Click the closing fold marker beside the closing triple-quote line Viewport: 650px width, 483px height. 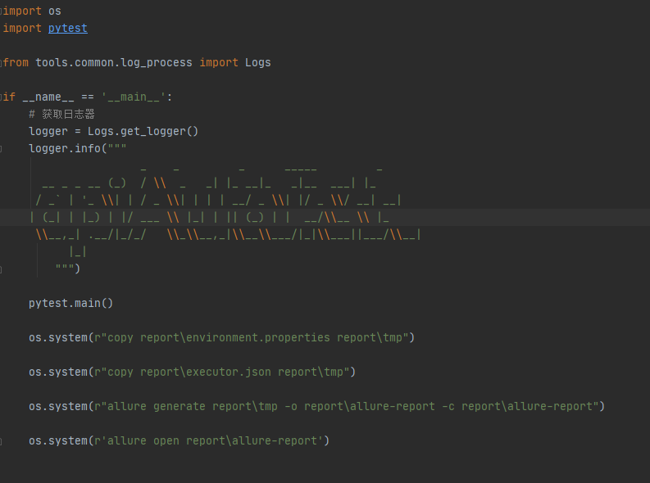click(x=1, y=269)
